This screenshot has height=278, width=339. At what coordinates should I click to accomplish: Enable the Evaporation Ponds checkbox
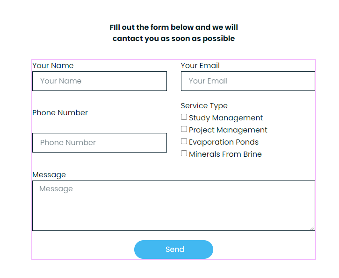tap(184, 141)
